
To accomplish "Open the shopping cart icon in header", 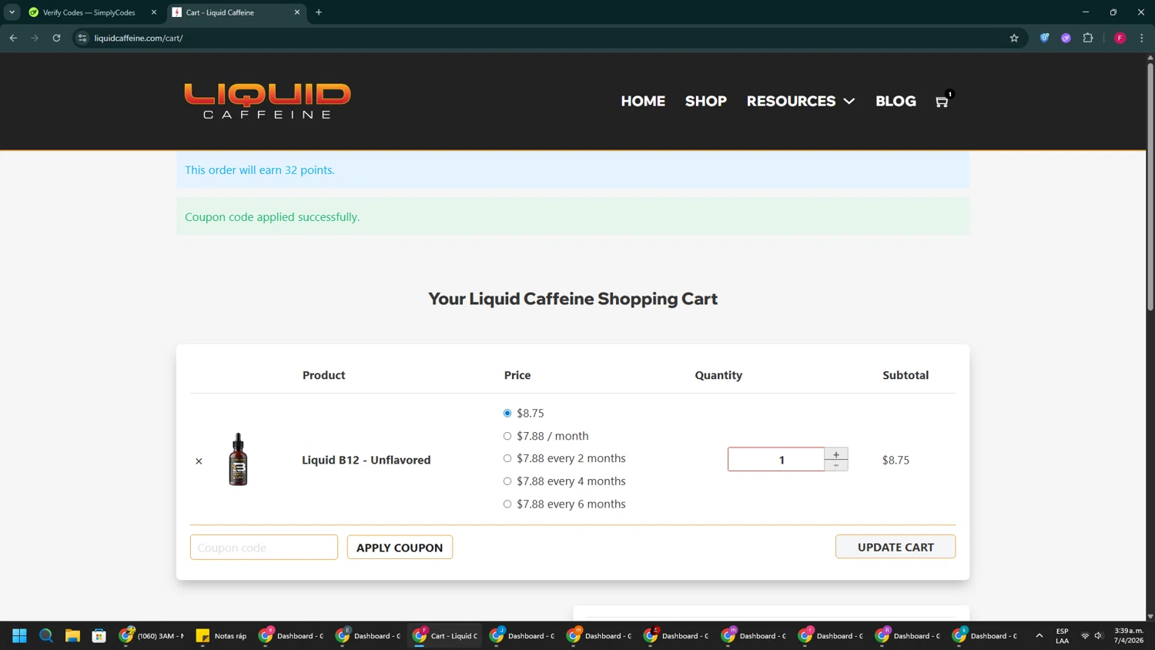I will pyautogui.click(x=942, y=102).
